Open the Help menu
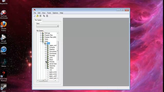164x92 pixels. (x=61, y=13)
